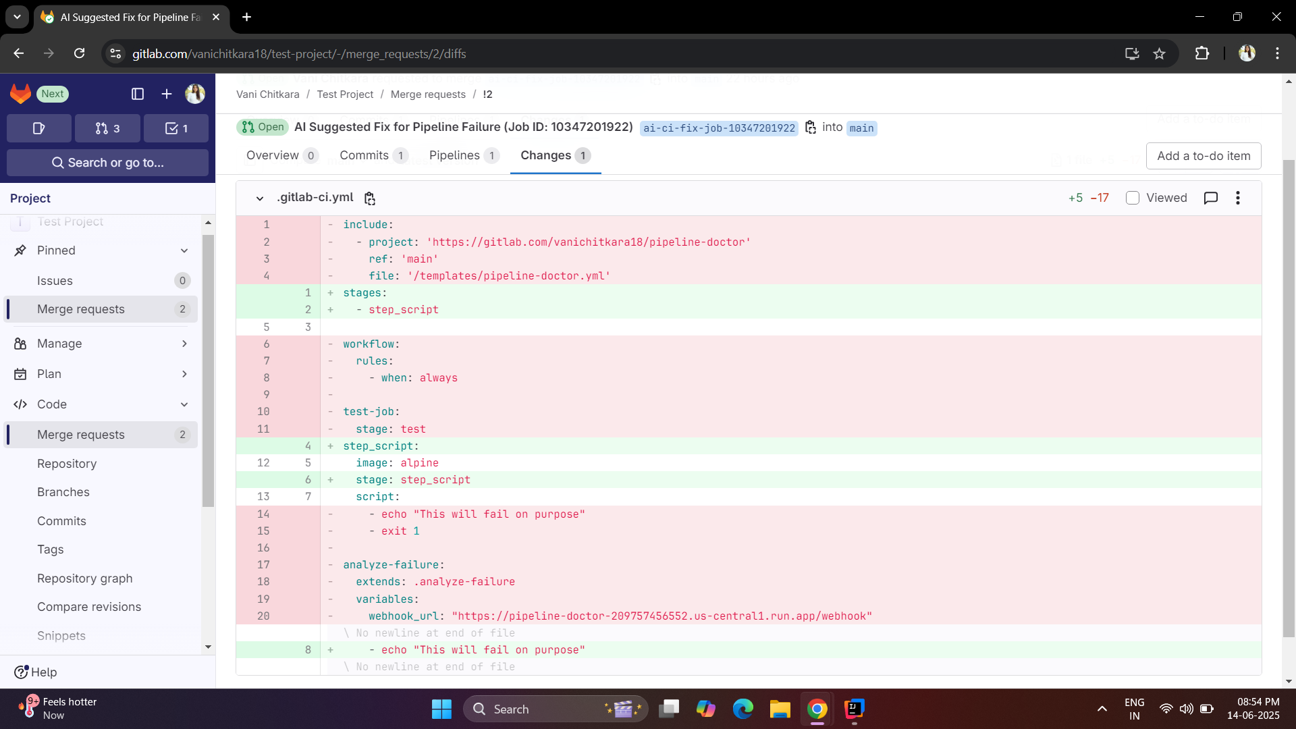Open the assigned issues icon button
Screen dimensions: 1296x729
coord(39,128)
